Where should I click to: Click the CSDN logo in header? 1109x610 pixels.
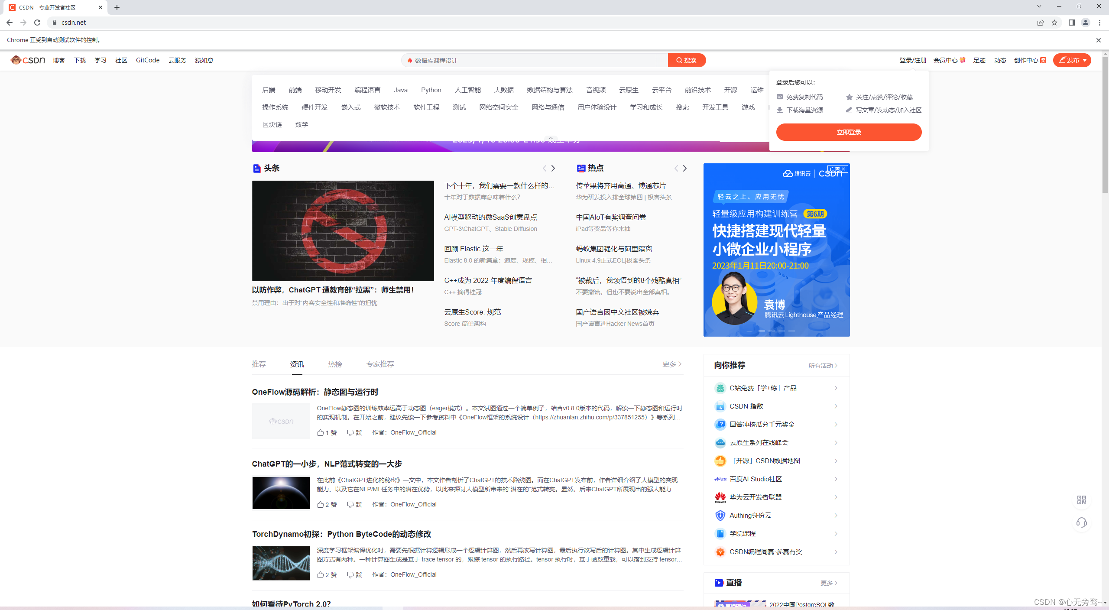click(28, 60)
